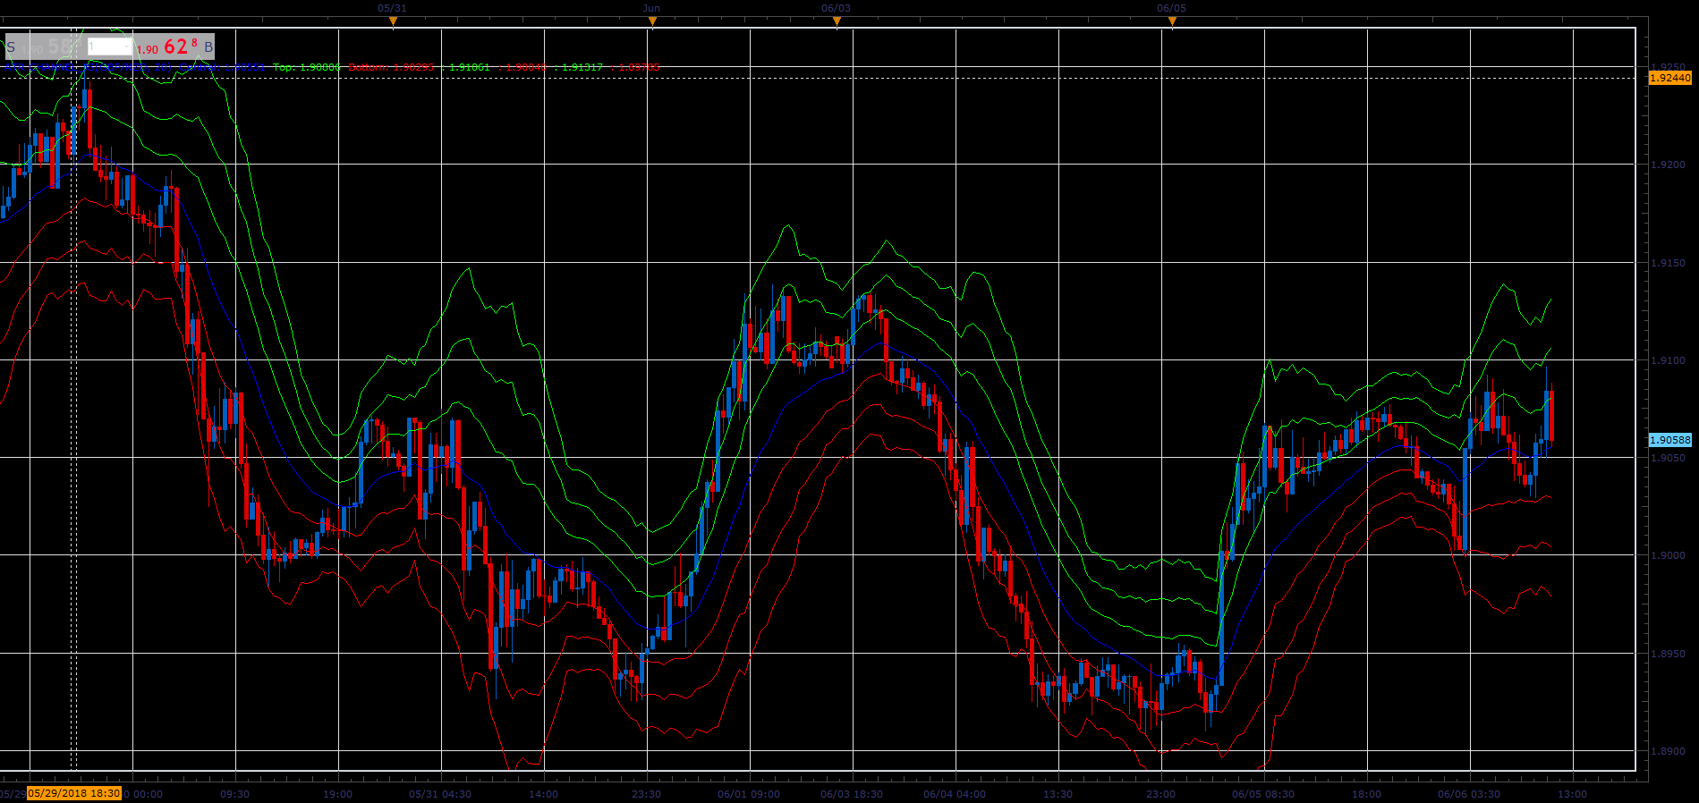Select the 05/31 day marker triangle

[393, 22]
